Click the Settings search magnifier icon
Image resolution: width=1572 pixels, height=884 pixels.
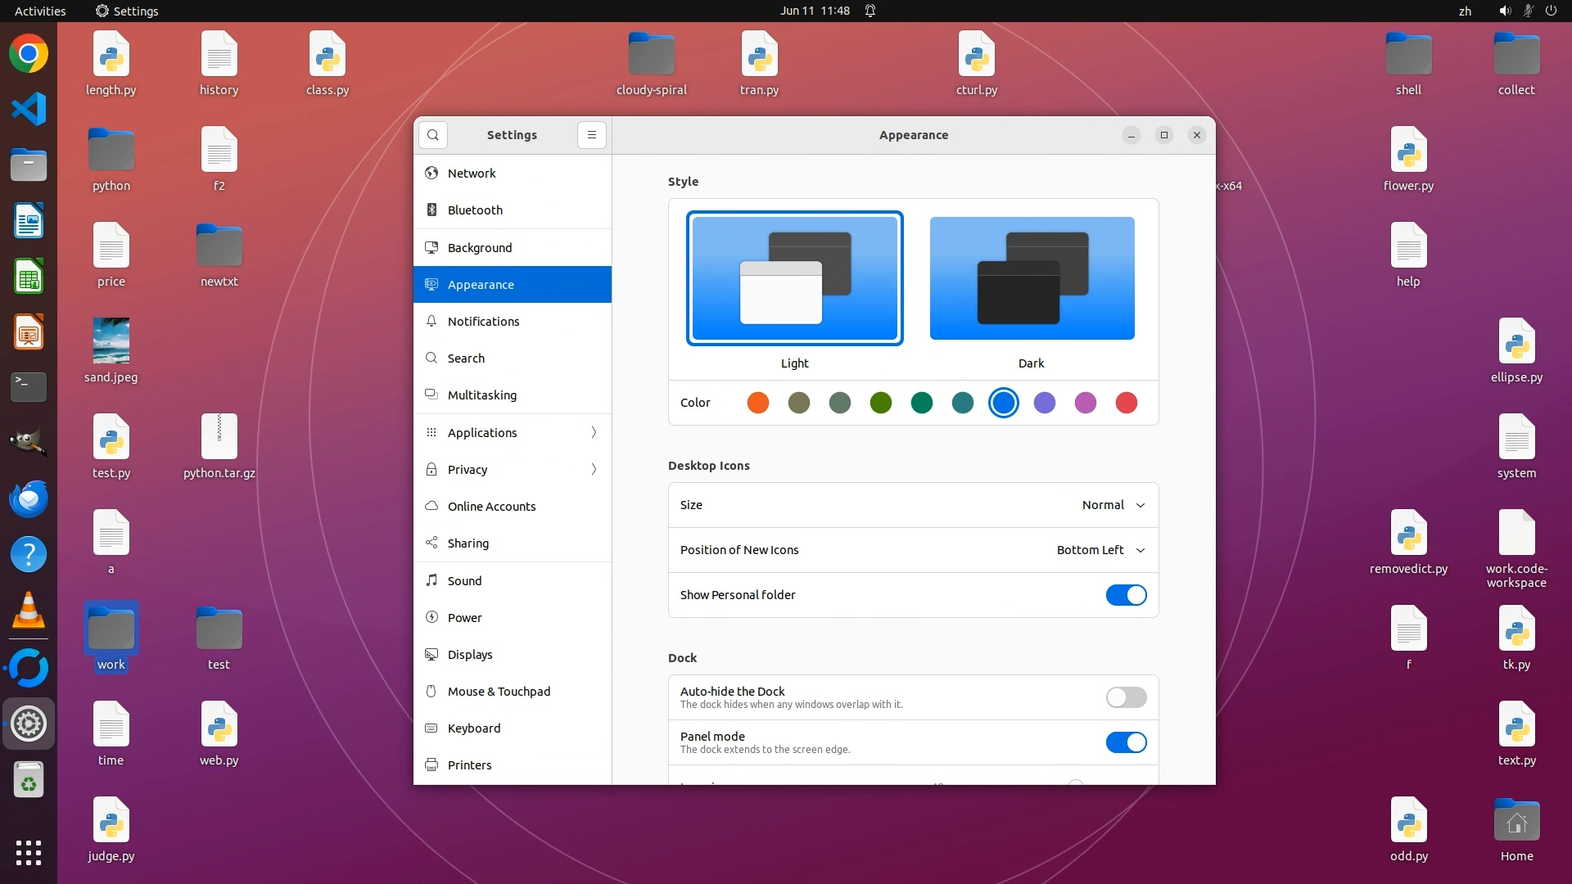pyautogui.click(x=433, y=135)
